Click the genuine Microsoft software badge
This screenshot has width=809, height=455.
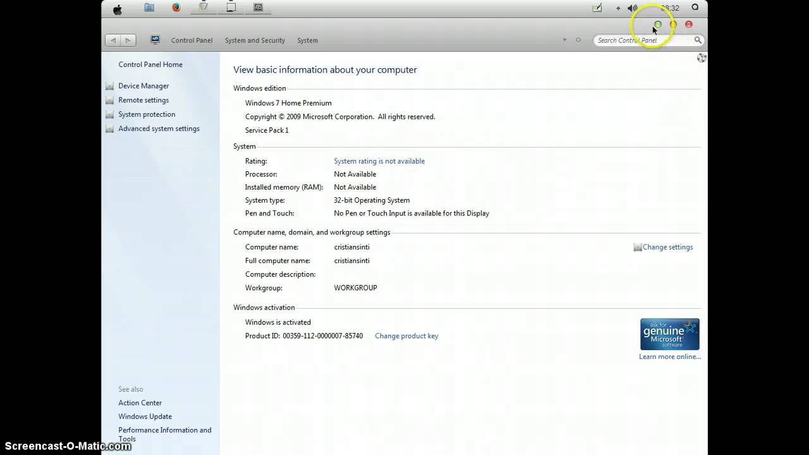[670, 334]
